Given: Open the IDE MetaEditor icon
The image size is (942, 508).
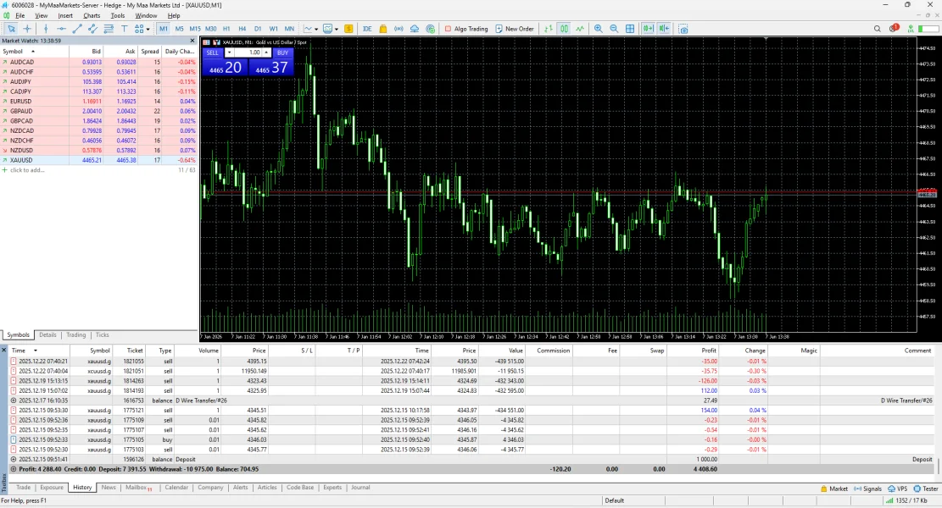Looking at the screenshot, I should 367,29.
